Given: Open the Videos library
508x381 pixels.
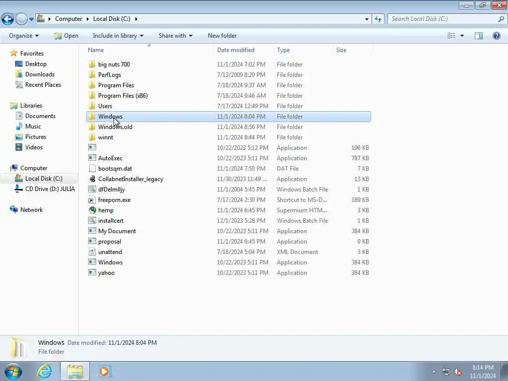Looking at the screenshot, I should pyautogui.click(x=34, y=147).
